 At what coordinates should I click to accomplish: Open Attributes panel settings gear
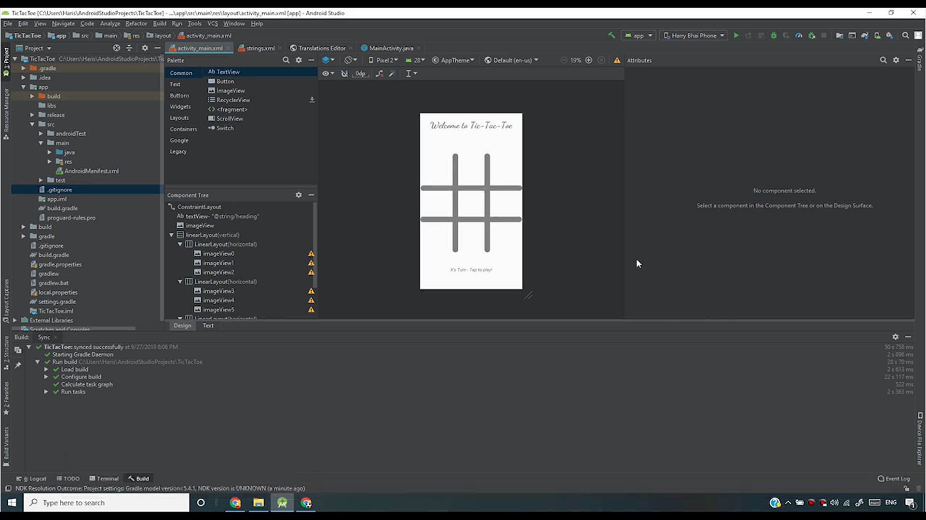[x=896, y=60]
